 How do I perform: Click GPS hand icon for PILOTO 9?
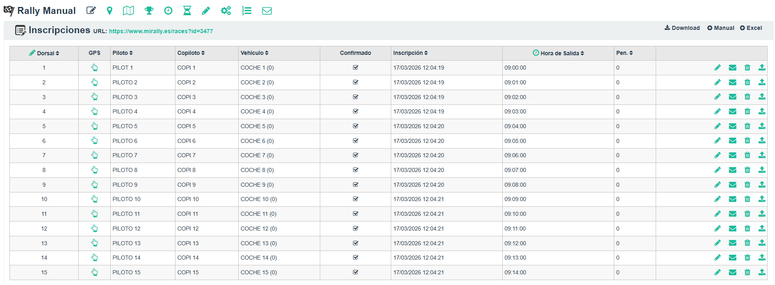(94, 185)
